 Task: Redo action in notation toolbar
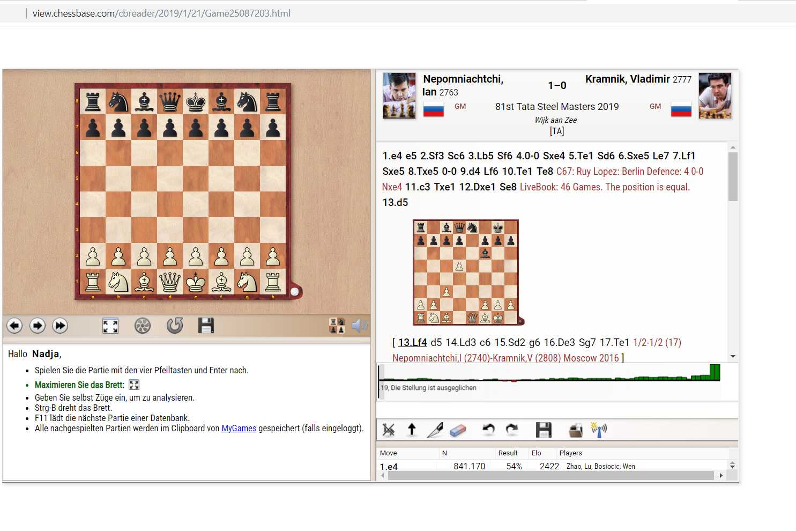pyautogui.click(x=512, y=429)
